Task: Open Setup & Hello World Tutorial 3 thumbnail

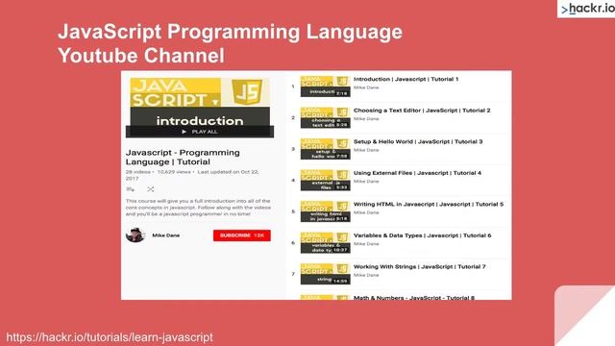Action: pyautogui.click(x=325, y=149)
